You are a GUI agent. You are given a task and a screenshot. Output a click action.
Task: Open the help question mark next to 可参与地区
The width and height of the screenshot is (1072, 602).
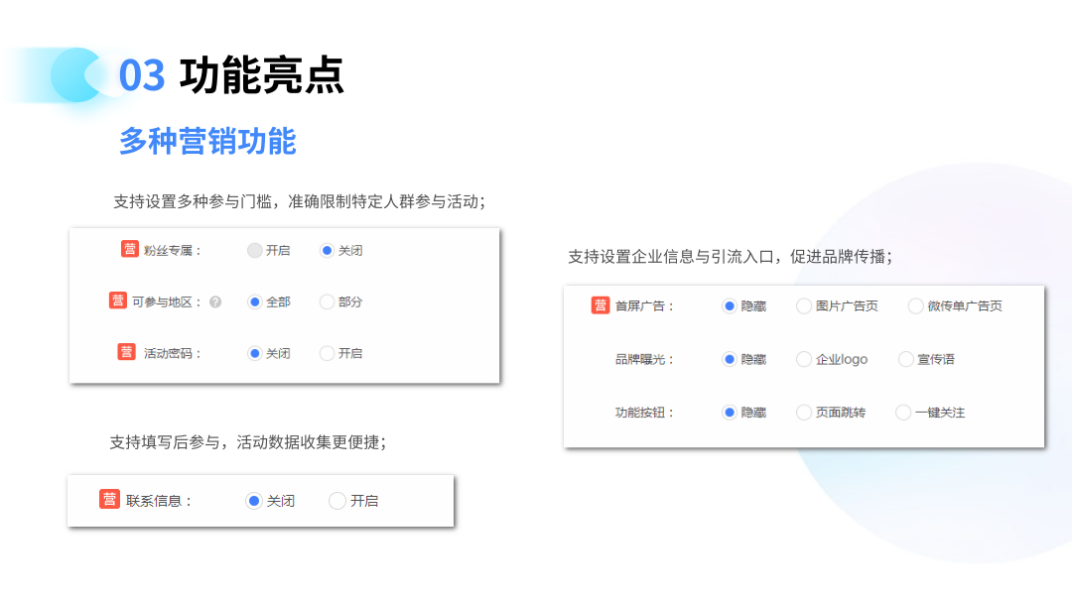click(x=215, y=302)
